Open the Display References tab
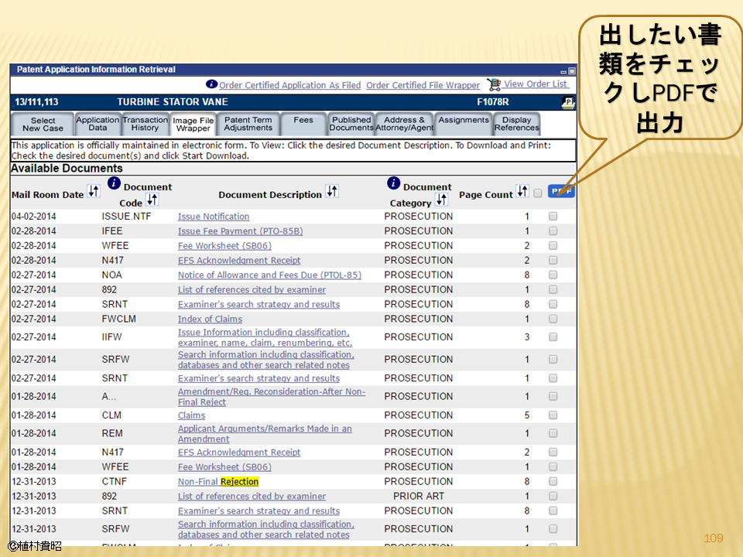This screenshot has width=743, height=557. tap(516, 124)
